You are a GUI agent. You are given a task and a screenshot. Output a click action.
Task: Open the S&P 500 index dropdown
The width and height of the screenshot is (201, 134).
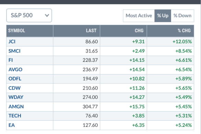pos(29,15)
